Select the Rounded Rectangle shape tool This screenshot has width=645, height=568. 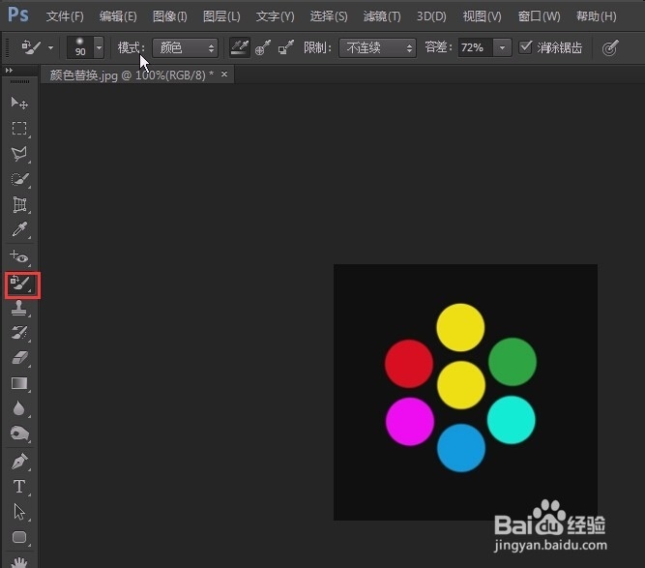[x=19, y=538]
